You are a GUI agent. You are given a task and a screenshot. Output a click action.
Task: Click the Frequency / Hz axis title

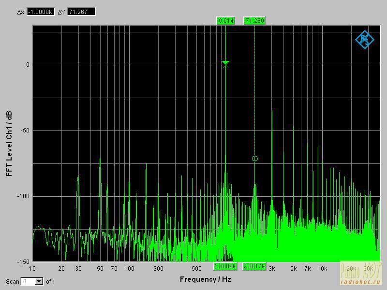click(205, 279)
